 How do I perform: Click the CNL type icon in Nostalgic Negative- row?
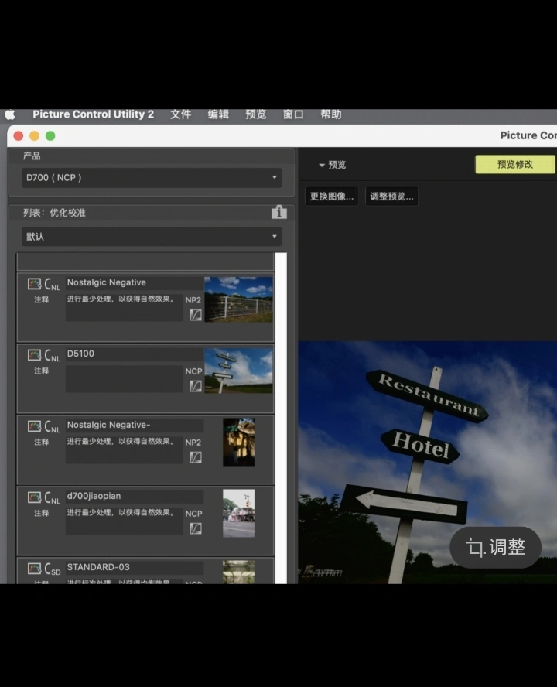point(52,427)
